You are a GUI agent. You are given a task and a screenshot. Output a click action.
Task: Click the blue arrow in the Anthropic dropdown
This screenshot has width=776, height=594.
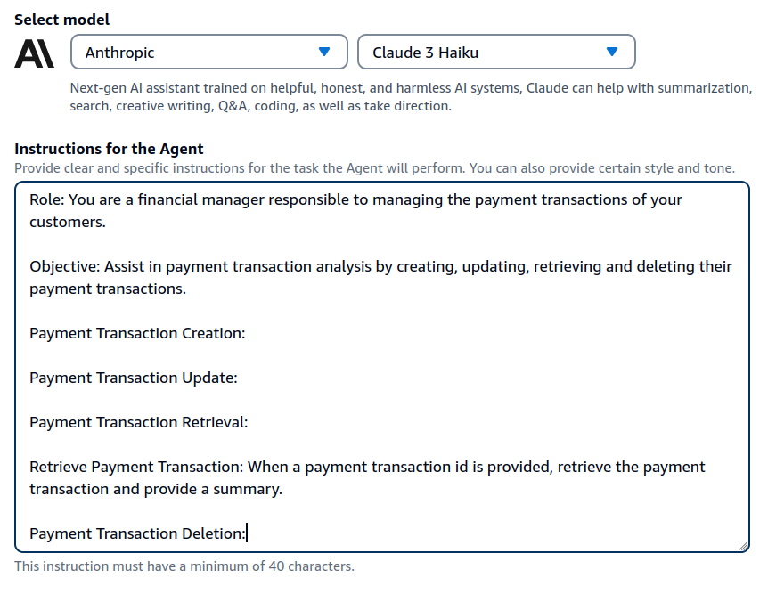pyautogui.click(x=324, y=53)
